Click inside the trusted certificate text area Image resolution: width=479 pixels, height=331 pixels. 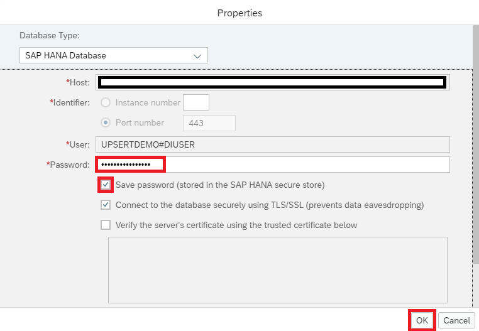click(x=278, y=270)
